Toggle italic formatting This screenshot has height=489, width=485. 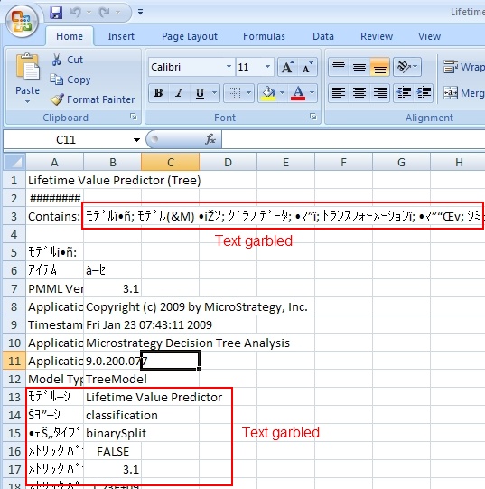[179, 92]
